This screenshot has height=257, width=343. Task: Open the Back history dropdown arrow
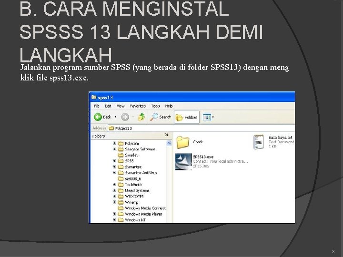pos(115,117)
